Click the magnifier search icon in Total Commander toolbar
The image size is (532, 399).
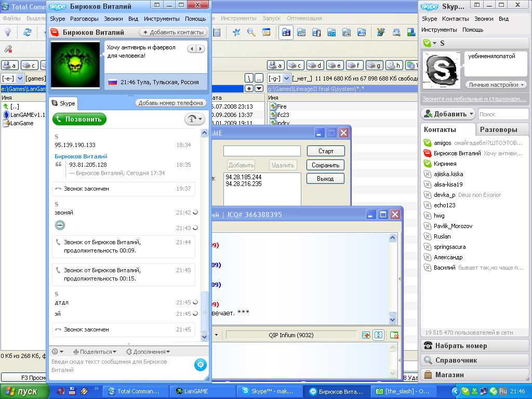[x=251, y=32]
